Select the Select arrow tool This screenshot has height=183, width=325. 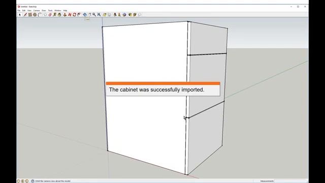[20, 15]
